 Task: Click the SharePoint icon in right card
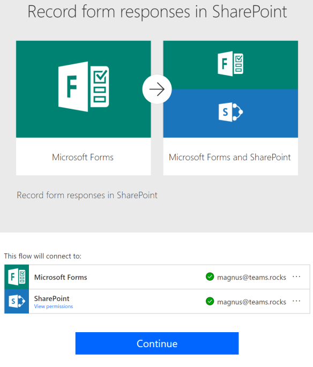pos(230,112)
